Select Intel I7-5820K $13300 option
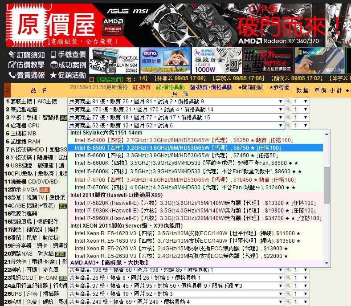 [x=195, y=203]
